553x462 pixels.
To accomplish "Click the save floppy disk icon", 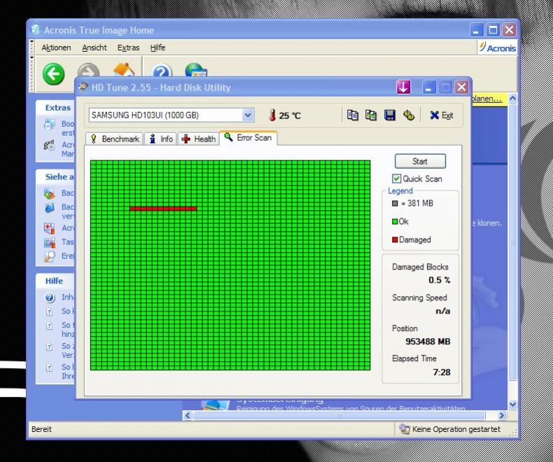I will [389, 115].
